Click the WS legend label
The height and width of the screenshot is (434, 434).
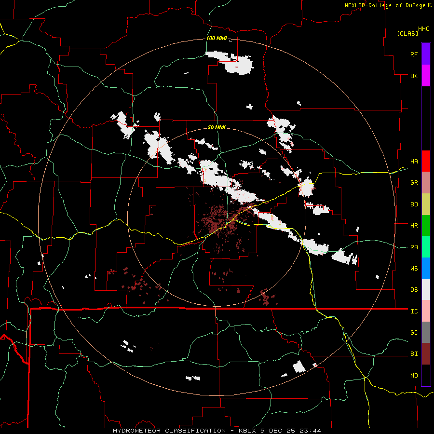[414, 268]
